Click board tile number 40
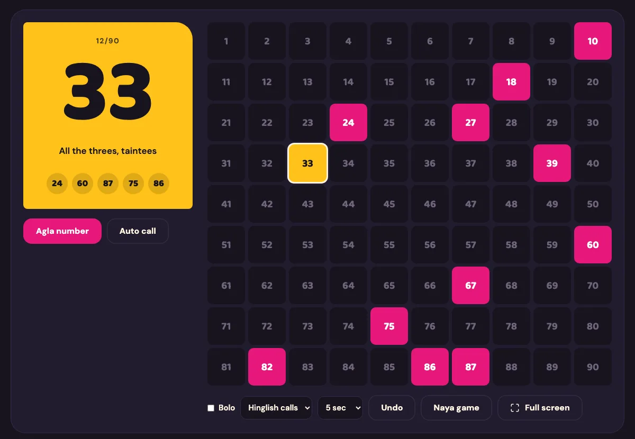 tap(593, 163)
